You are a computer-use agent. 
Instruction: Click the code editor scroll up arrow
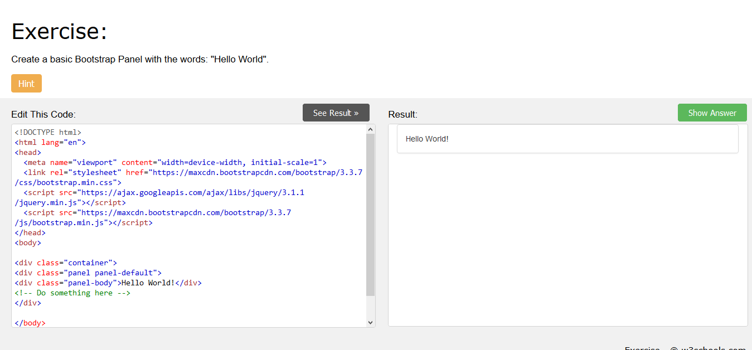(371, 129)
